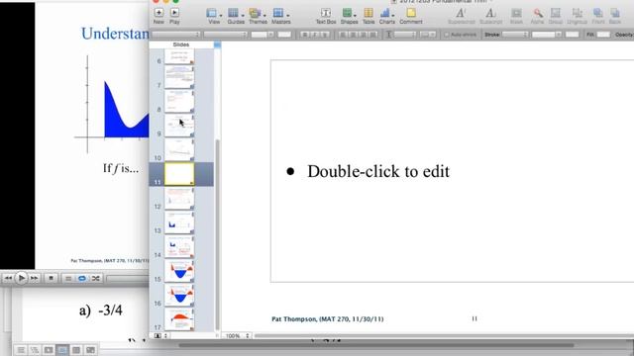634x356 pixels.
Task: Fast-forward in the background player window
Action: (x=35, y=278)
